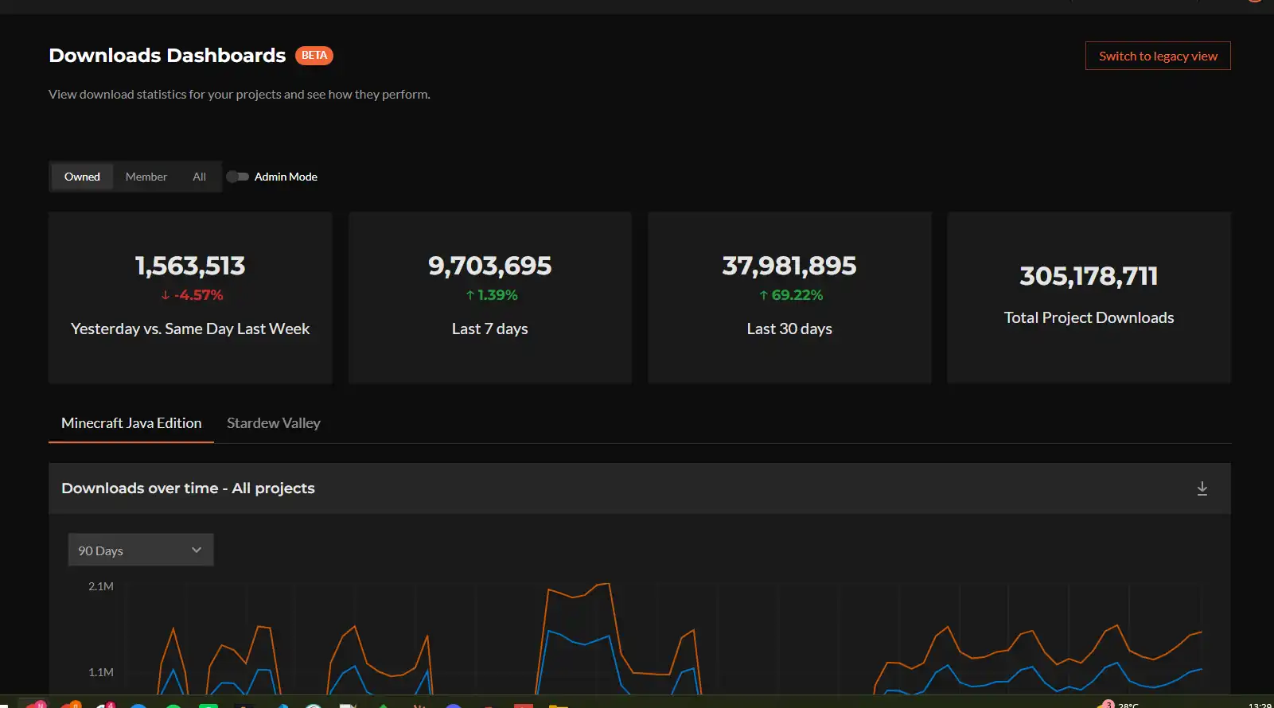The width and height of the screenshot is (1274, 708).
Task: Select the Owned filter tab
Action: 82,177
